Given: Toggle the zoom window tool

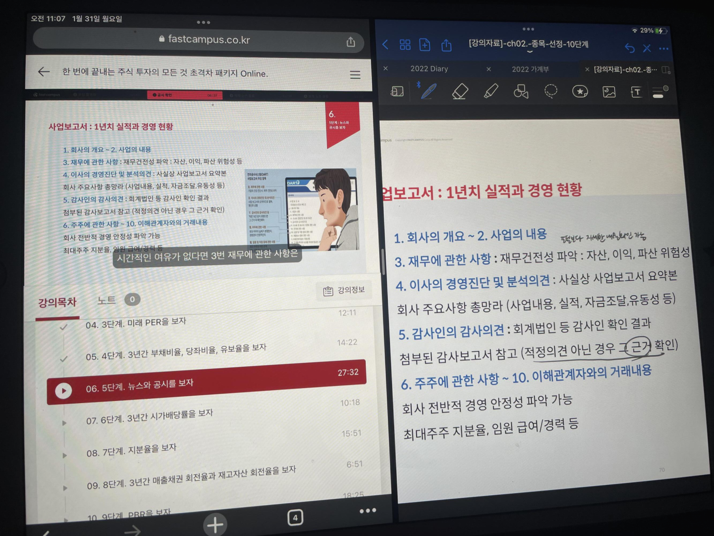Looking at the screenshot, I should [397, 91].
